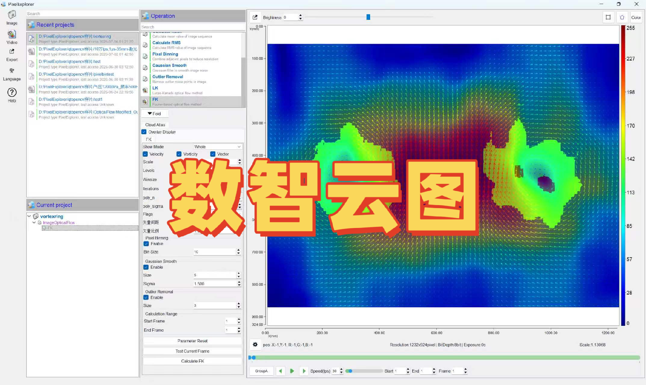The image size is (646, 385).
Task: Select the LK optical flow method
Action: click(191, 90)
